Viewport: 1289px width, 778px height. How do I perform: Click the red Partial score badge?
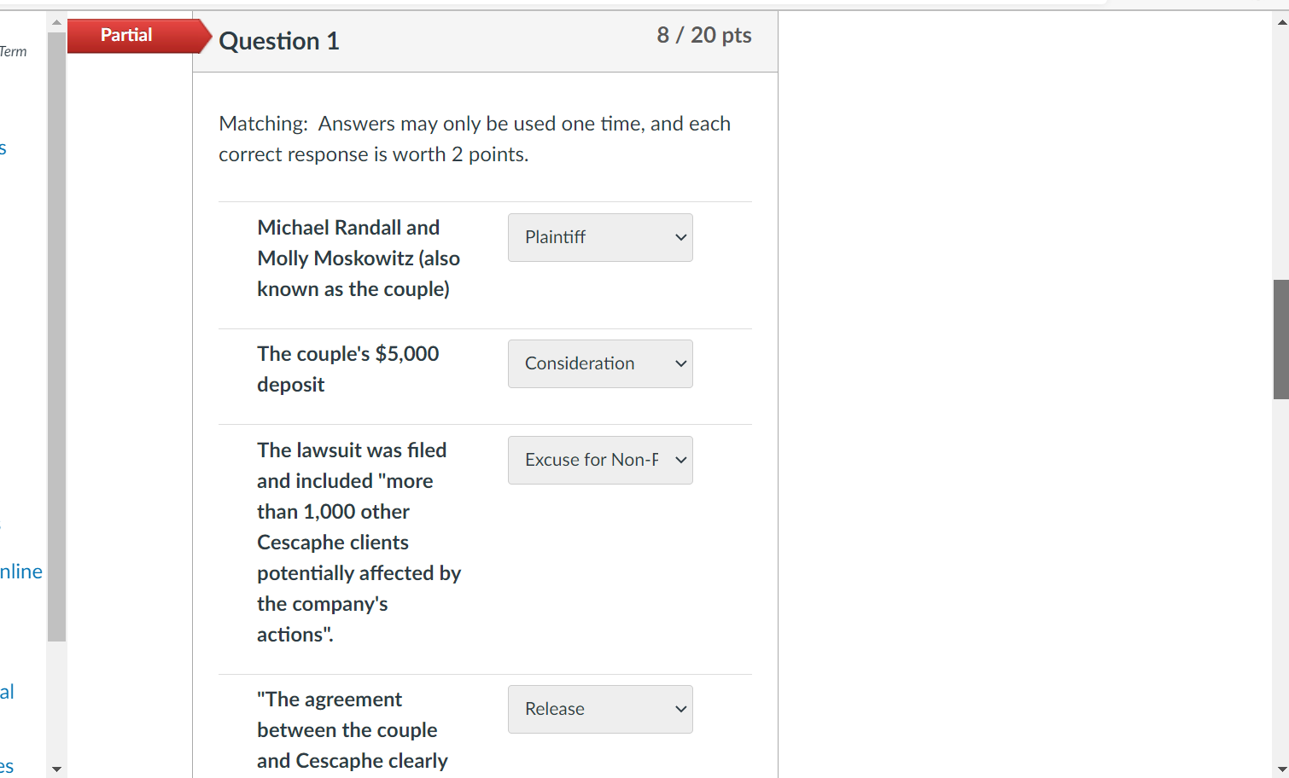(126, 35)
